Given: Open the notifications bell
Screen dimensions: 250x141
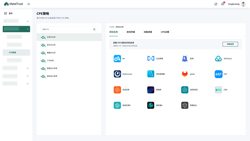Looking at the screenshot, I should tap(223, 4).
